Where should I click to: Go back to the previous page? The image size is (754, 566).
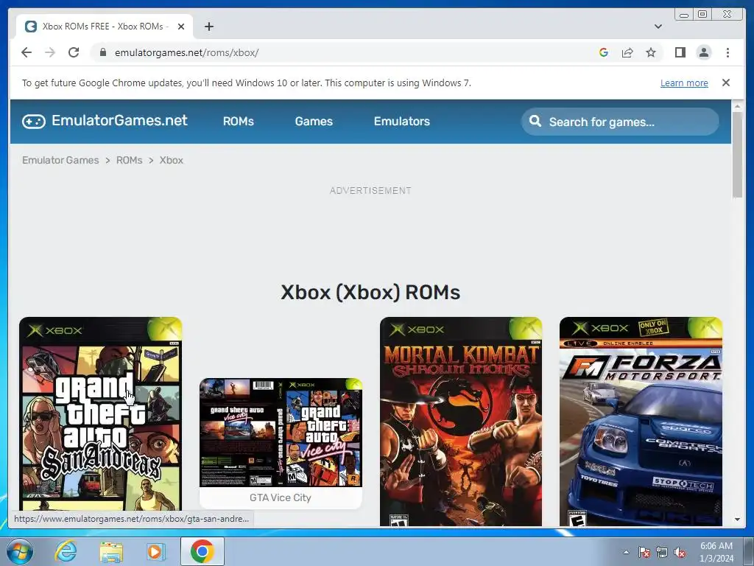pos(27,52)
